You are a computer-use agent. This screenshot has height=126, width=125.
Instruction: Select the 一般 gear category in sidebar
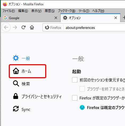[x=22, y=58]
